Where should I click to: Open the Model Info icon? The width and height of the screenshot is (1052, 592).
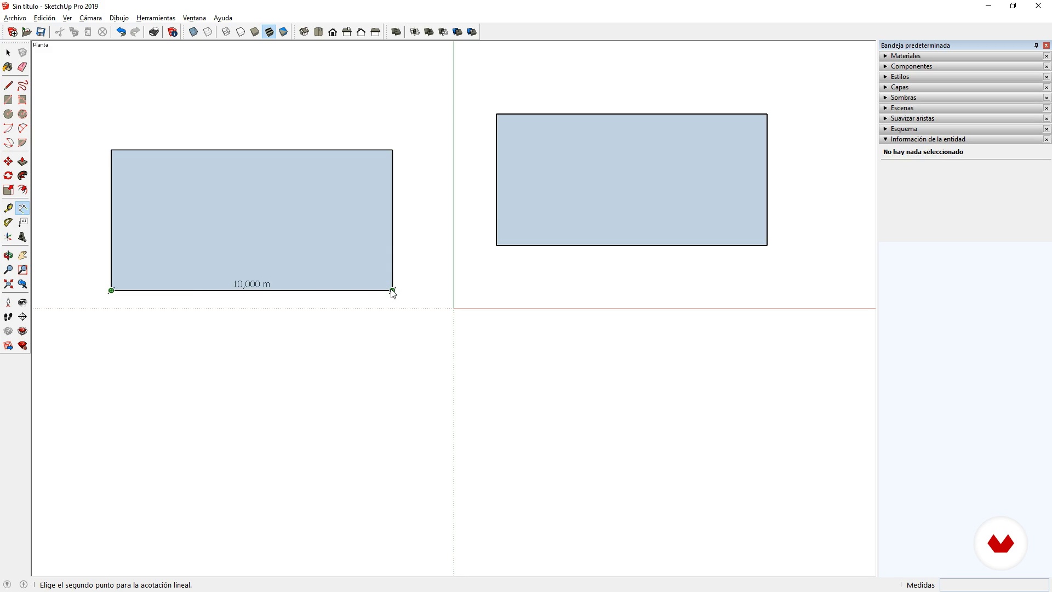click(x=173, y=32)
